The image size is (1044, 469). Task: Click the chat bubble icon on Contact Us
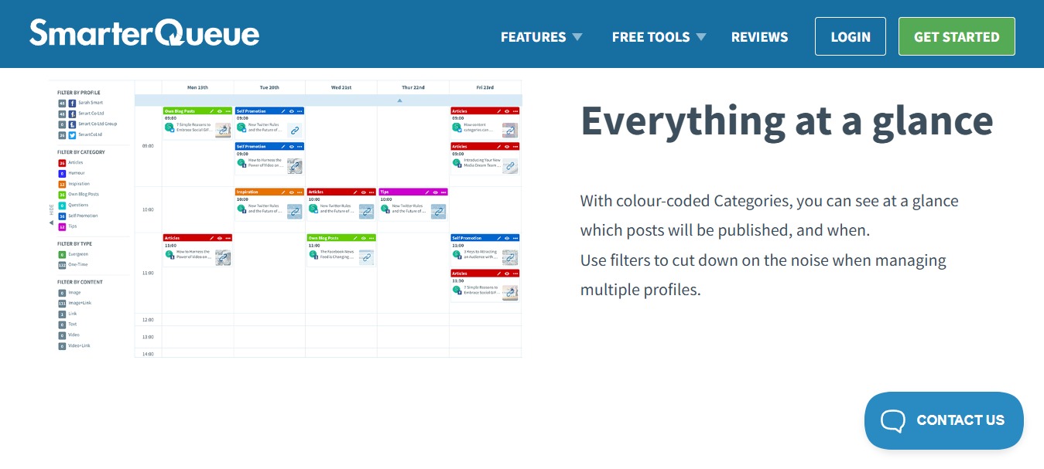(893, 420)
